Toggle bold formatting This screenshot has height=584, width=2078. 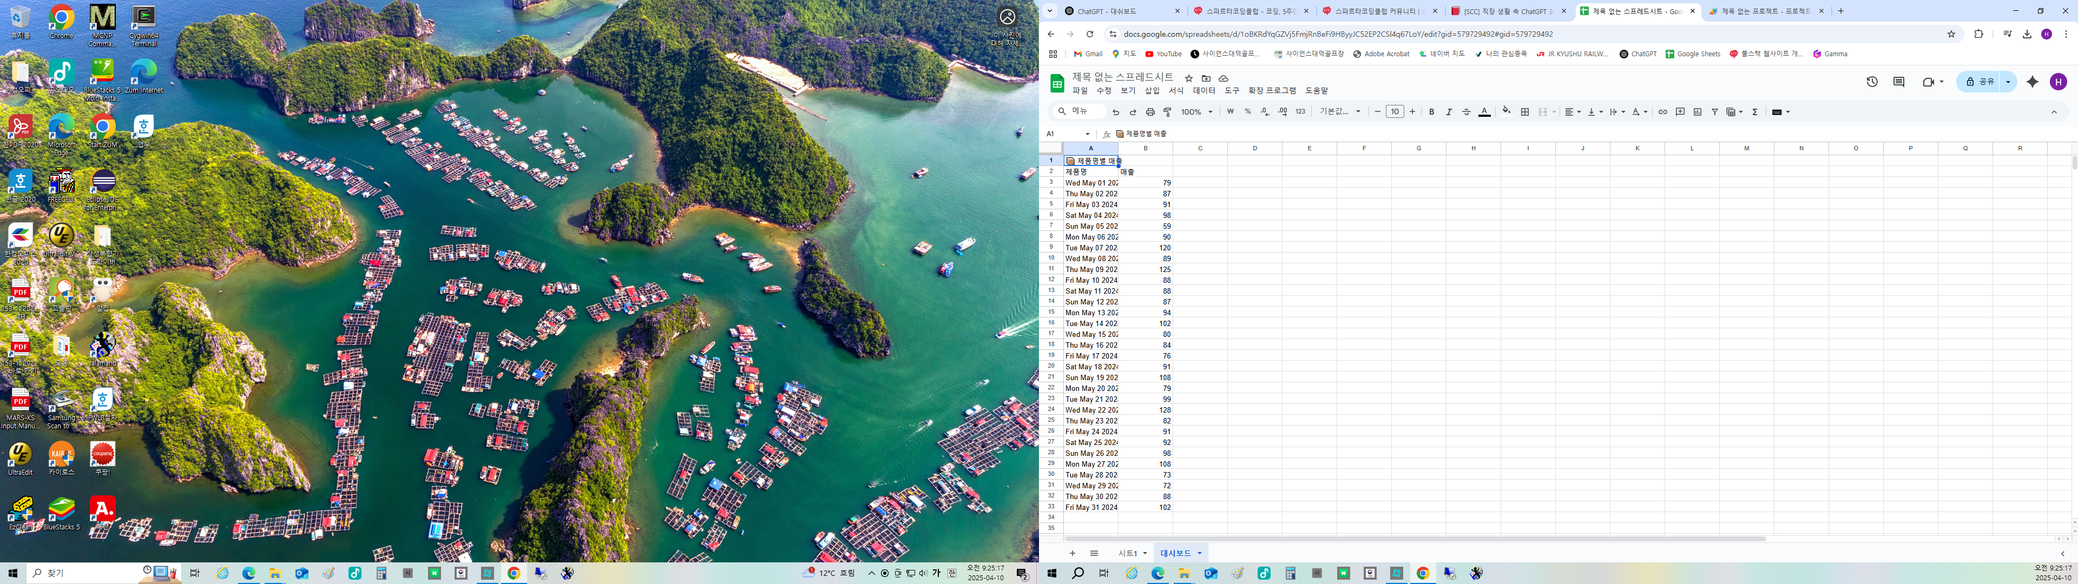click(1432, 112)
